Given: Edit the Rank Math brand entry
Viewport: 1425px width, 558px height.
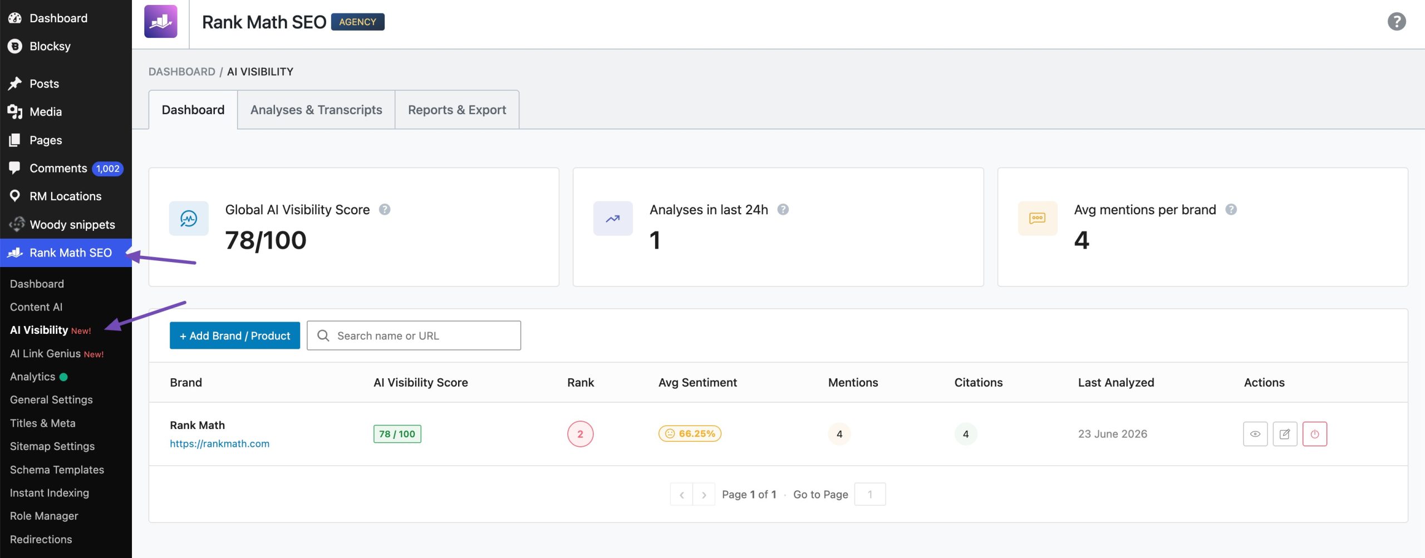Looking at the screenshot, I should pos(1285,434).
